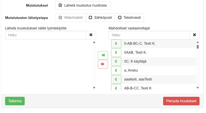Toggle Web/mobiili delivery option
206x113 pixels.
click(71, 18)
